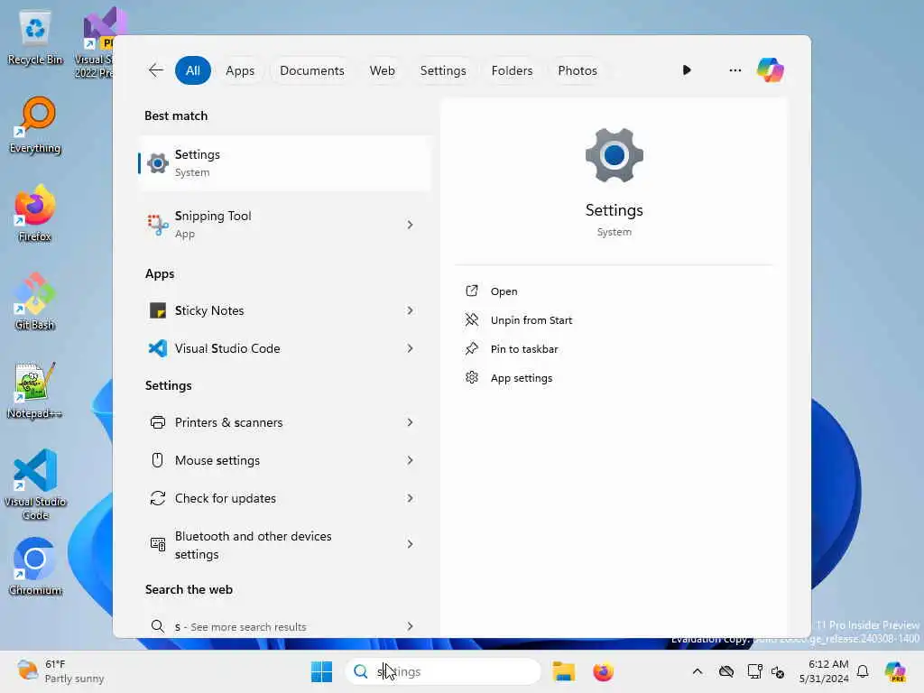Click the display tray icon
Screen dimensions: 924x693
(x=754, y=671)
